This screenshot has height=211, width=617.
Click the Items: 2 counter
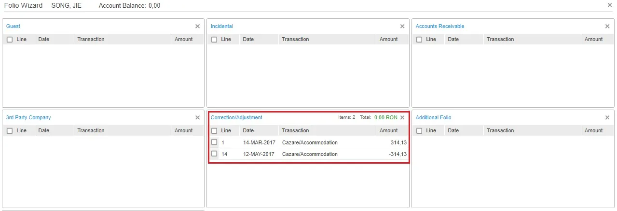347,118
